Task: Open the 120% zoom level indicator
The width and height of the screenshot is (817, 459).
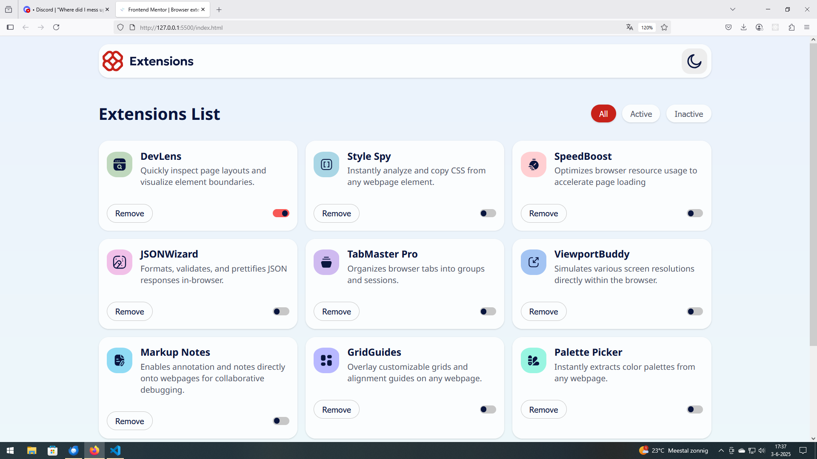Action: point(647,28)
